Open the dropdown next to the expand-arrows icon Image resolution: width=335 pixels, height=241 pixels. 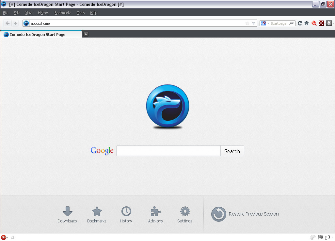[325, 23]
